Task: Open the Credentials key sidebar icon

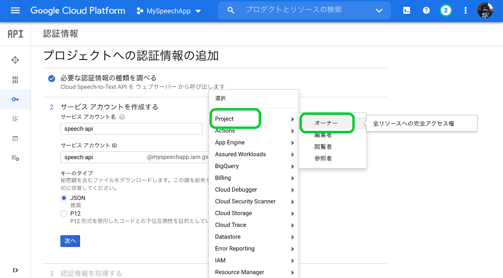Action: pos(16,99)
